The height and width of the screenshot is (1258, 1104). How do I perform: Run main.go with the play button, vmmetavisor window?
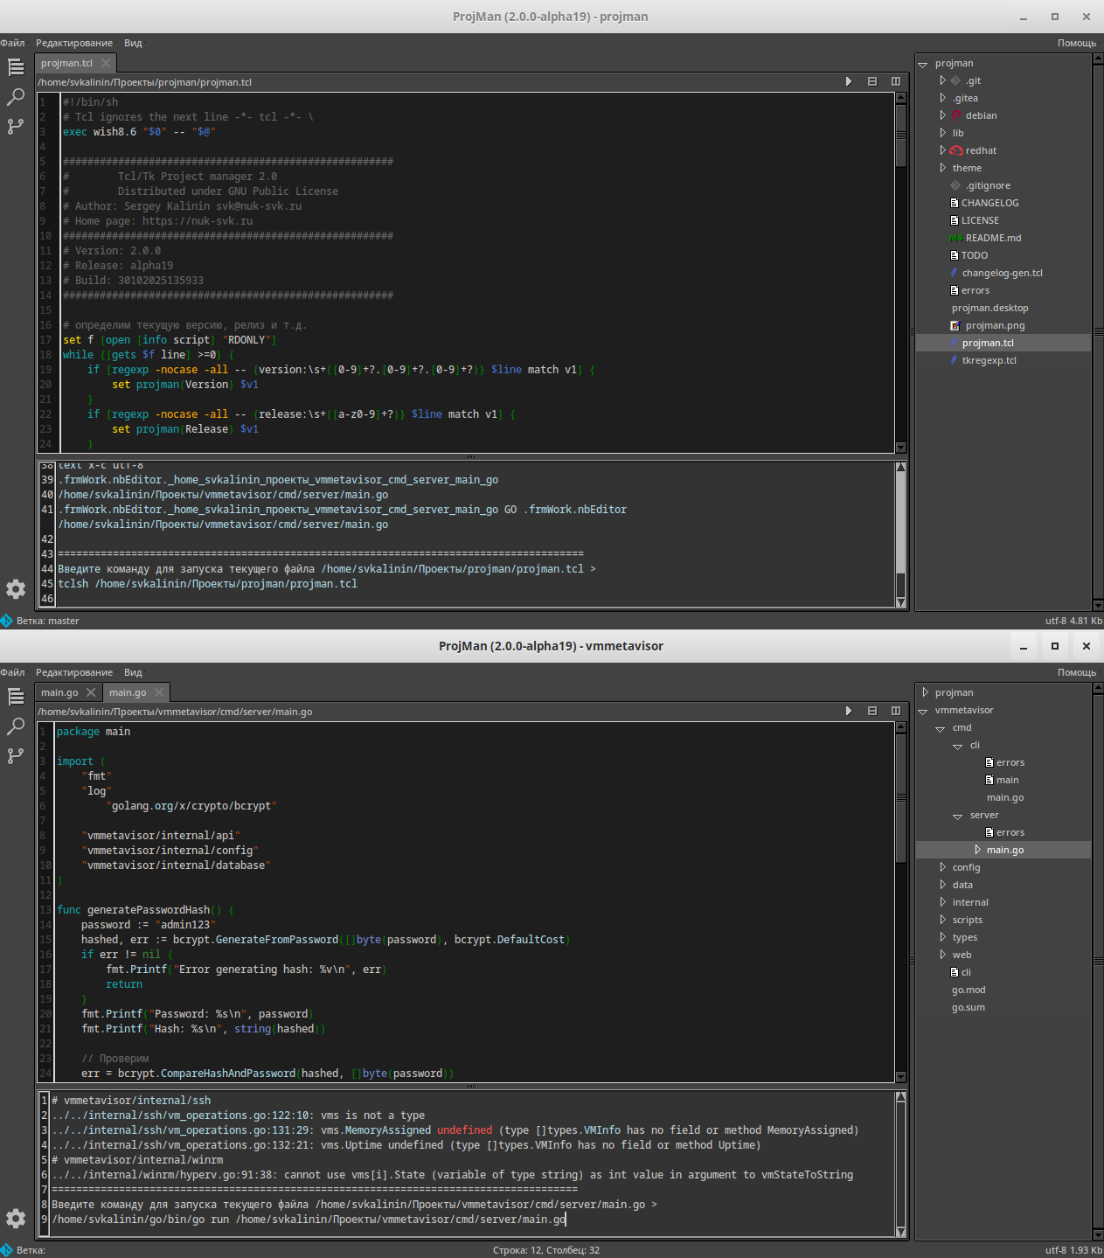pos(848,711)
